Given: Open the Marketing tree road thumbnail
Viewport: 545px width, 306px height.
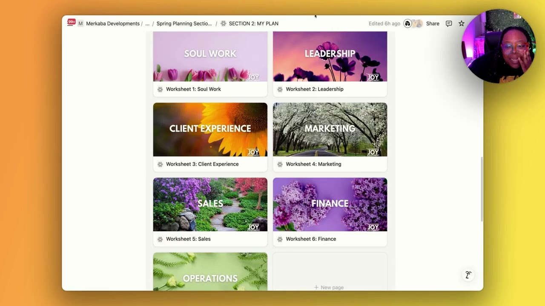Looking at the screenshot, I should [330, 130].
